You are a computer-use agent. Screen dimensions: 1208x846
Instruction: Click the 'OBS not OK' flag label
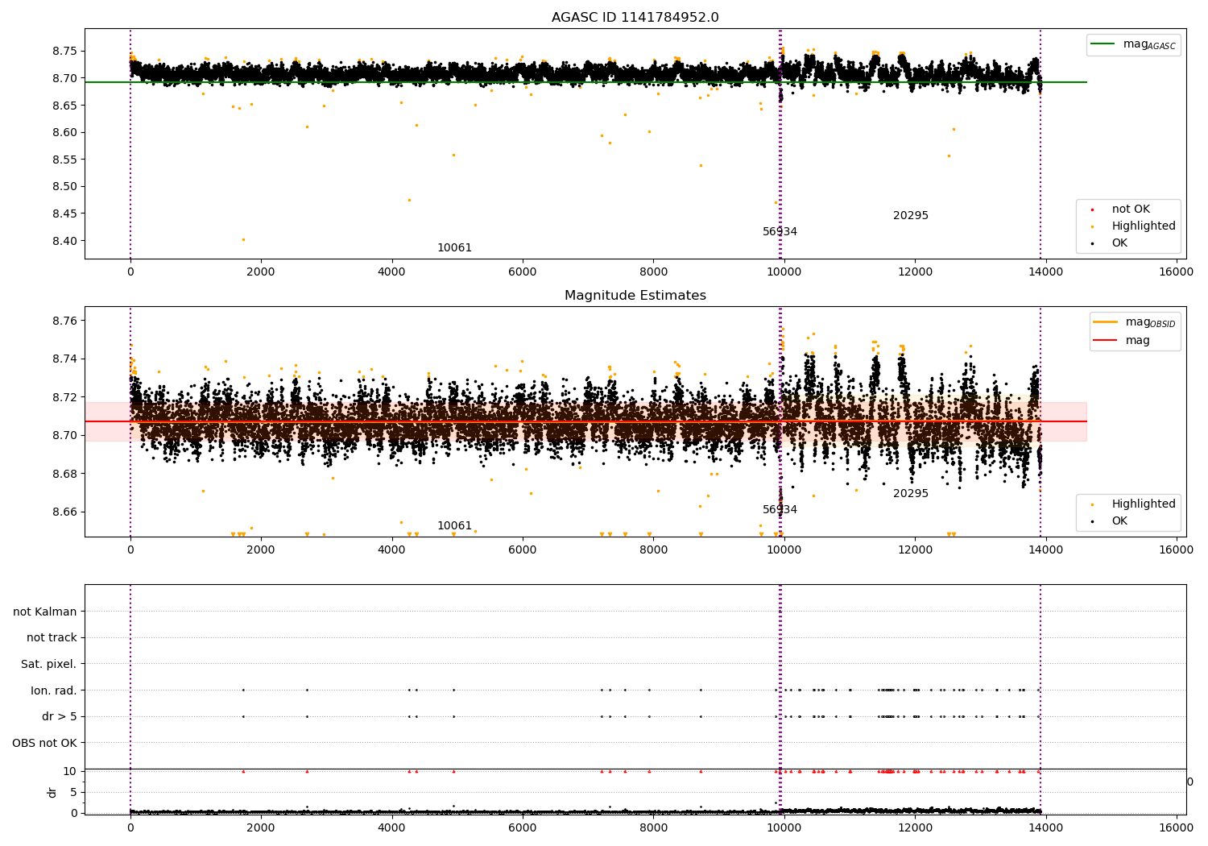tap(44, 743)
